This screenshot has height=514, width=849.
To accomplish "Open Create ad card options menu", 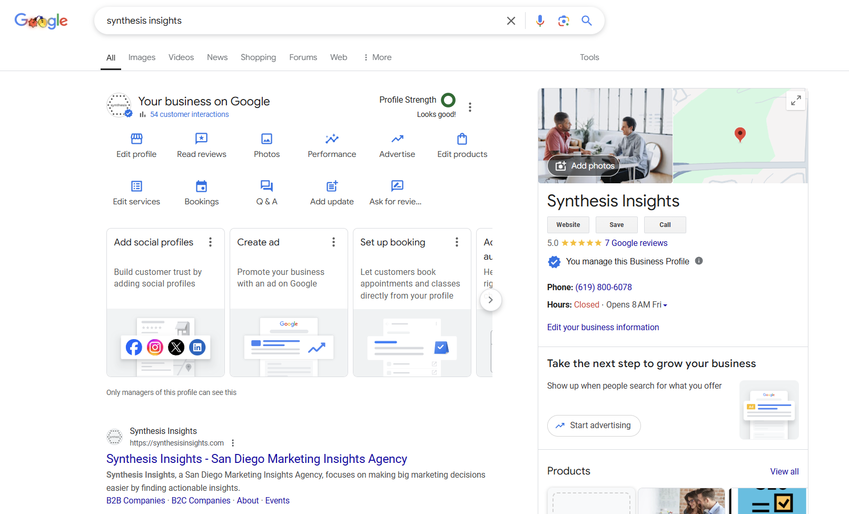I will tap(333, 242).
